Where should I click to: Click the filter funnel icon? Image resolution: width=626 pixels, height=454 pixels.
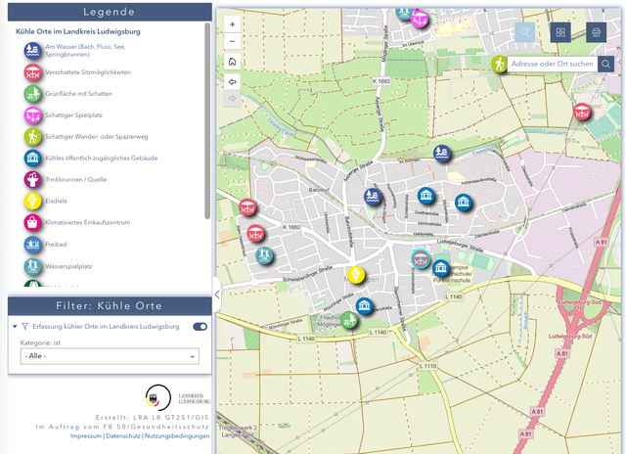(x=24, y=327)
